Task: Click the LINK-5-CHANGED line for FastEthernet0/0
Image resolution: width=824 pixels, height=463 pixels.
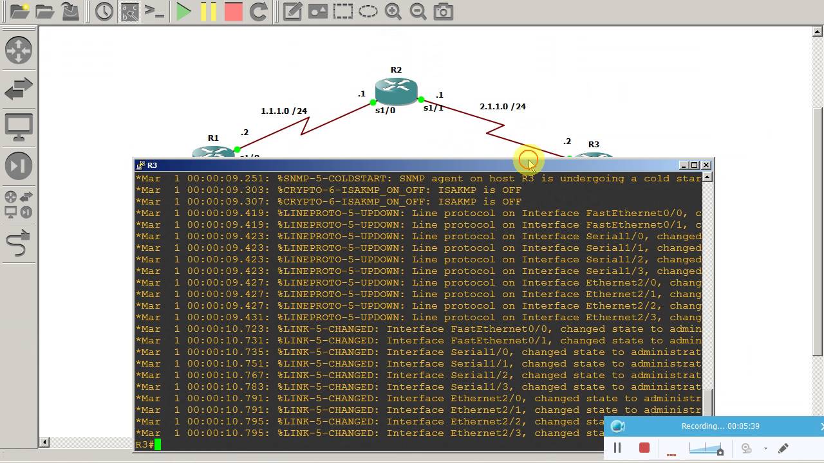Action: pyautogui.click(x=418, y=329)
